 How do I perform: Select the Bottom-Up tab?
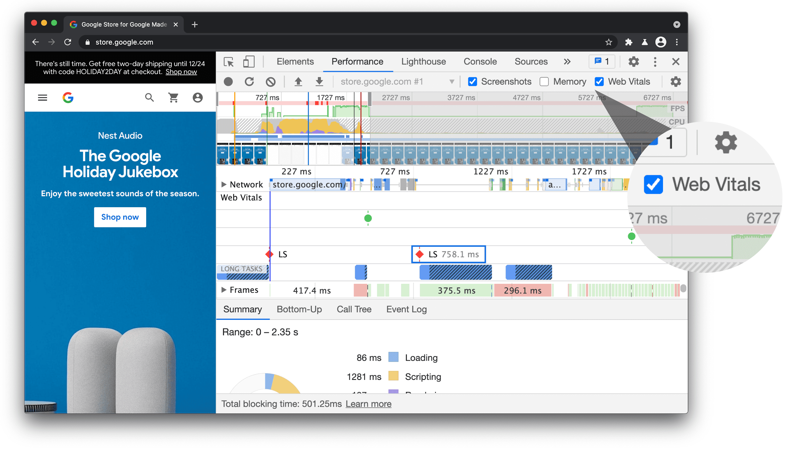tap(300, 309)
